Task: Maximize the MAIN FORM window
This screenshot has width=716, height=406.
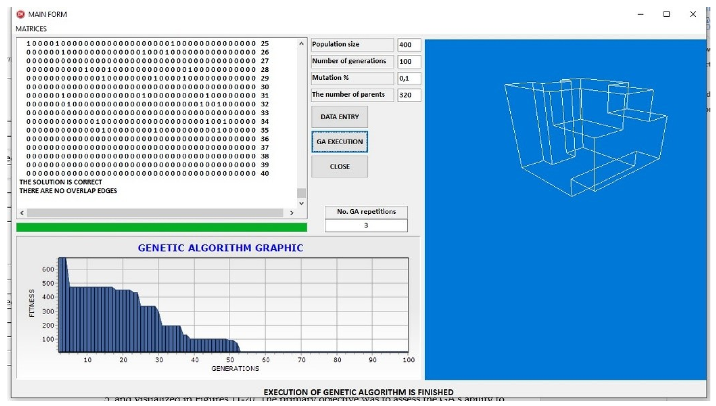Action: (x=666, y=14)
